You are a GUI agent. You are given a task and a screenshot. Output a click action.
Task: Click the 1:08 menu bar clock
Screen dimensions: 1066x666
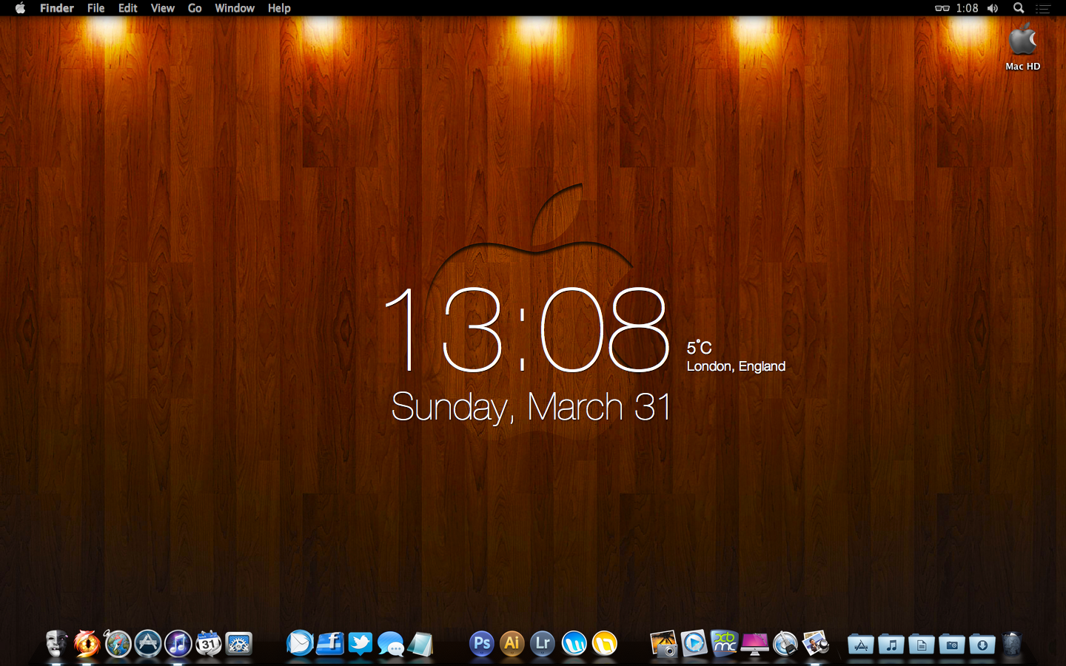967,8
